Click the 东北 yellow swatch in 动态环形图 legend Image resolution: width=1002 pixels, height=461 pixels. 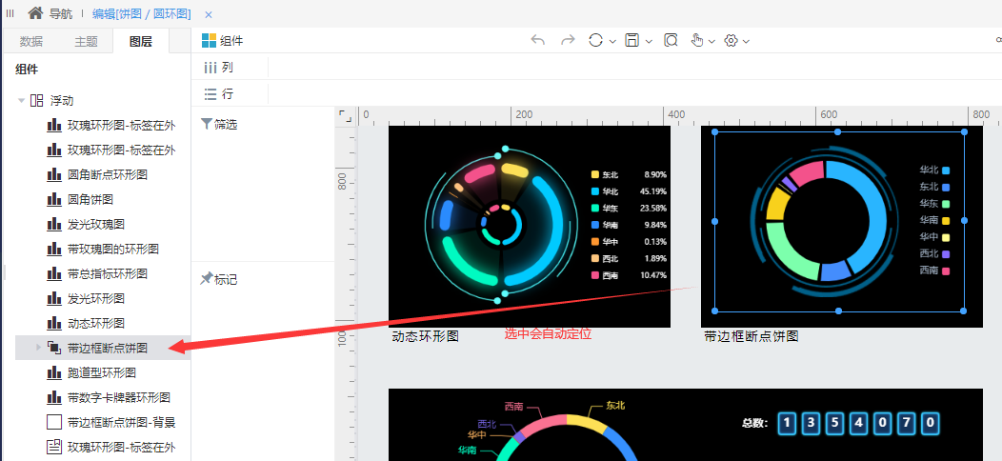(x=595, y=174)
